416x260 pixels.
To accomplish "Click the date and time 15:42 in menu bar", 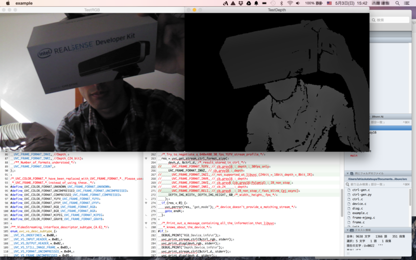I will [x=352, y=3].
